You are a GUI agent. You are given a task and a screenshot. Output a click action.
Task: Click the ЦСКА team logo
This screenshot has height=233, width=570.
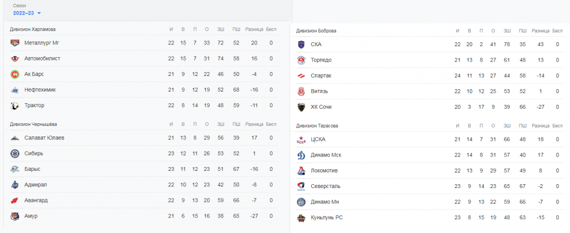tap(301, 139)
